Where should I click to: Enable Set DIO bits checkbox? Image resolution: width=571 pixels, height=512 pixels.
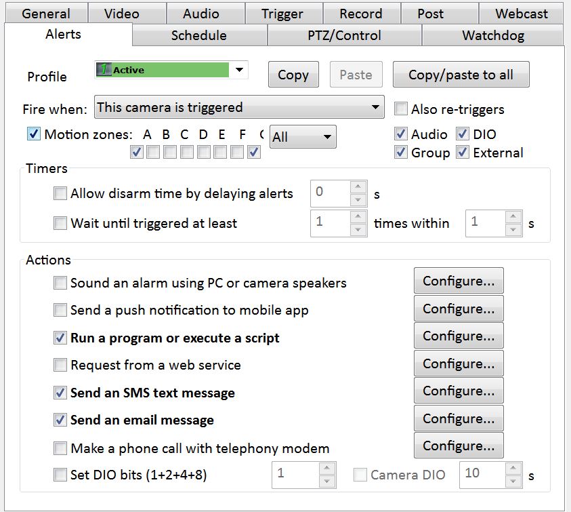coord(60,475)
